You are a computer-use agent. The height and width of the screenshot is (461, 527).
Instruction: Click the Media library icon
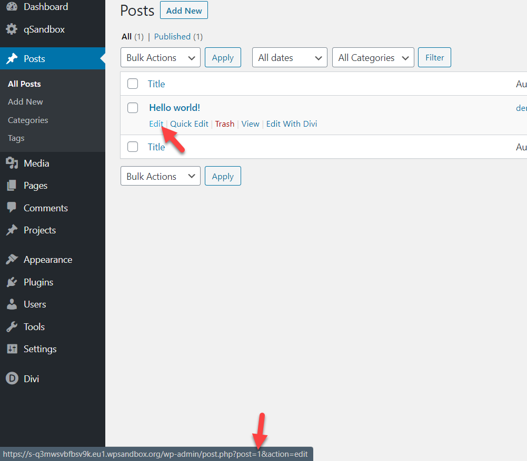(x=12, y=163)
